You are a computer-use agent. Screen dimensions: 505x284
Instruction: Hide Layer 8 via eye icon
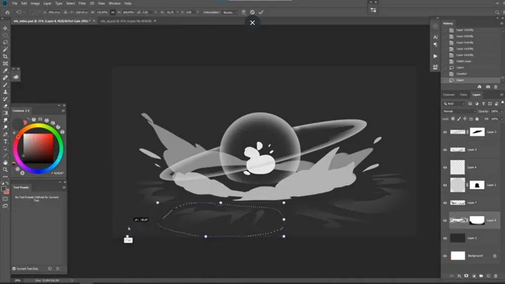pos(445,220)
